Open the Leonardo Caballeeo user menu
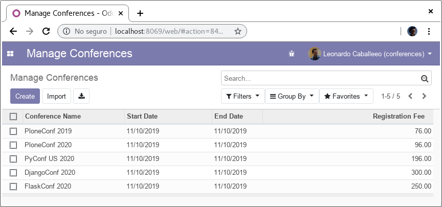 point(371,54)
